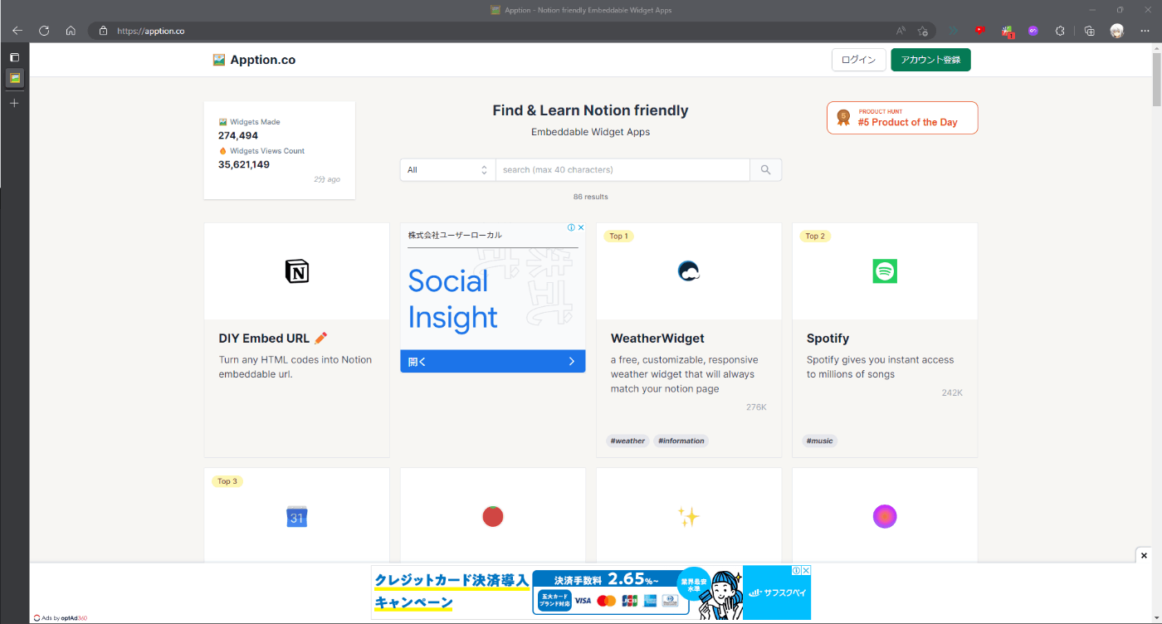Click the 242K views count
The height and width of the screenshot is (624, 1162).
pos(952,392)
